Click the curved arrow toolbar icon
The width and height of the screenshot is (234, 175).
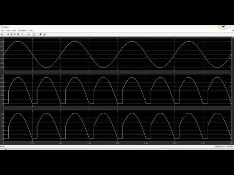pyautogui.click(x=22, y=34)
